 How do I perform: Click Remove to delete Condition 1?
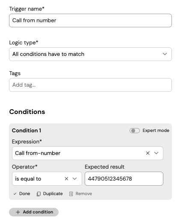[x=80, y=194]
